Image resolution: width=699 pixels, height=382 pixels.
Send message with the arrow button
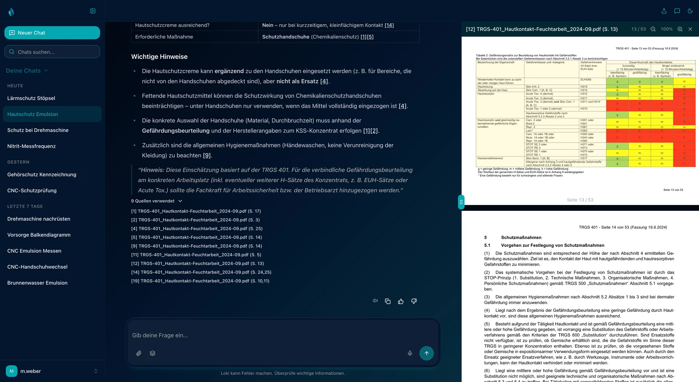click(x=427, y=353)
